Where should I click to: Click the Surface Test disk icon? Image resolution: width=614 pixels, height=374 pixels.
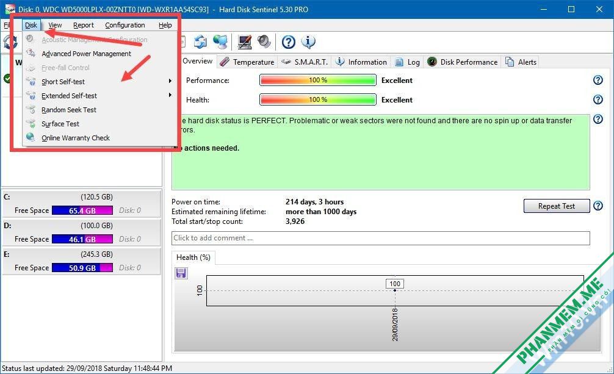(x=31, y=123)
